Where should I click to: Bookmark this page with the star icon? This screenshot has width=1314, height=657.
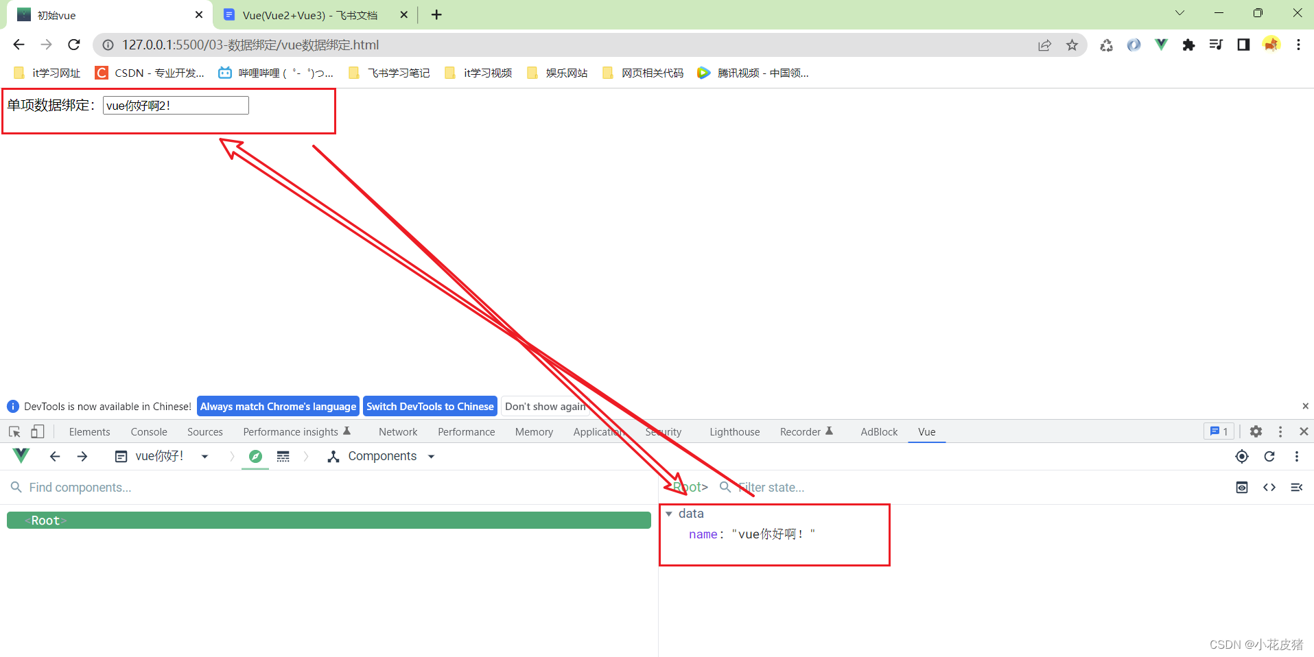[x=1072, y=45]
